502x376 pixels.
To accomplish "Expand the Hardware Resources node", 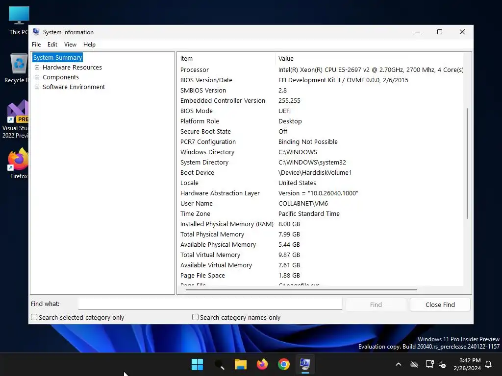I will [37, 68].
